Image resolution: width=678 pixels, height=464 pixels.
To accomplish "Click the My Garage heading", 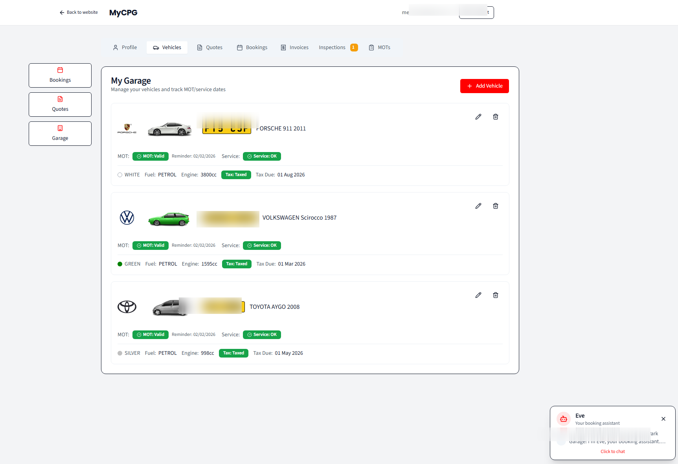I will click(x=131, y=81).
